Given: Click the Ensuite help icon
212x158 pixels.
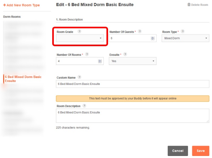Looking at the screenshot, I should point(125,54).
